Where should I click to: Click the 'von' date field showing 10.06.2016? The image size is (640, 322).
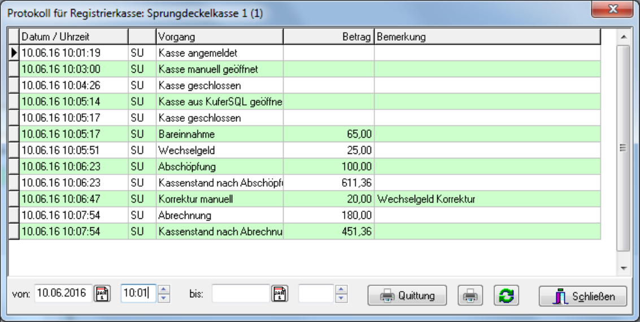click(64, 293)
